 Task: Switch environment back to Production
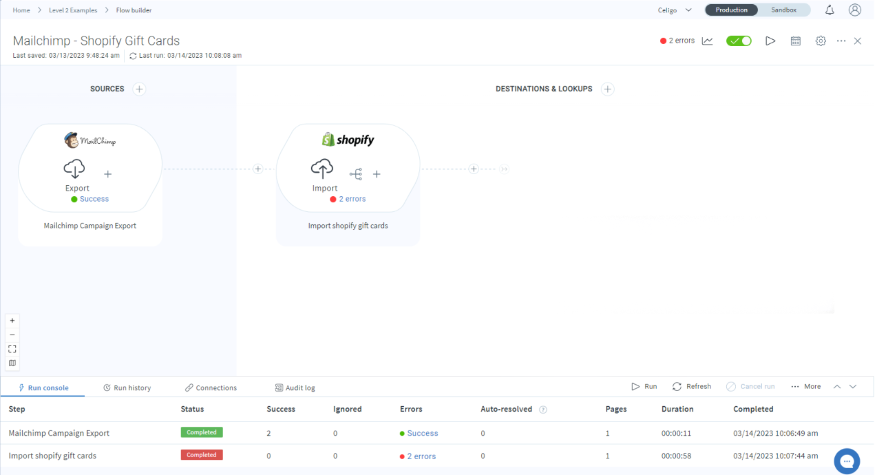[x=731, y=10]
